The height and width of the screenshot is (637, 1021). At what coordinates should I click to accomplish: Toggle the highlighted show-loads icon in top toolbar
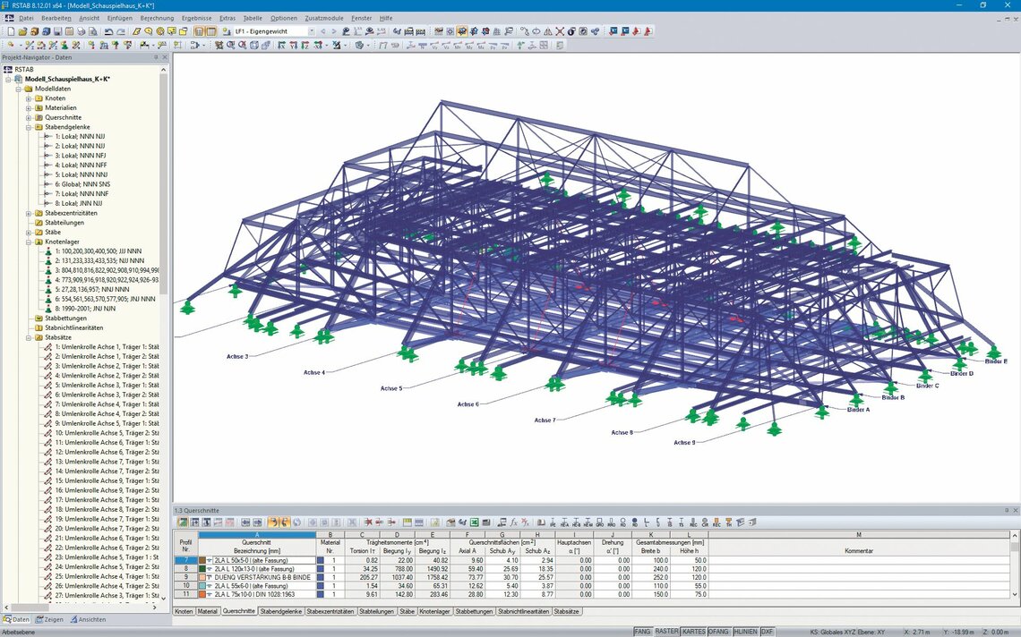pyautogui.click(x=461, y=31)
